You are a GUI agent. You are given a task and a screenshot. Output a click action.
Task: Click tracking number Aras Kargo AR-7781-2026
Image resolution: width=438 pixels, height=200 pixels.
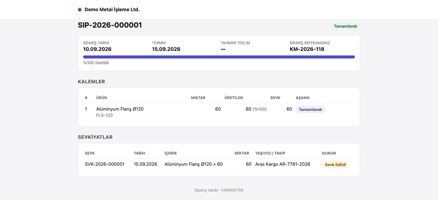click(283, 164)
